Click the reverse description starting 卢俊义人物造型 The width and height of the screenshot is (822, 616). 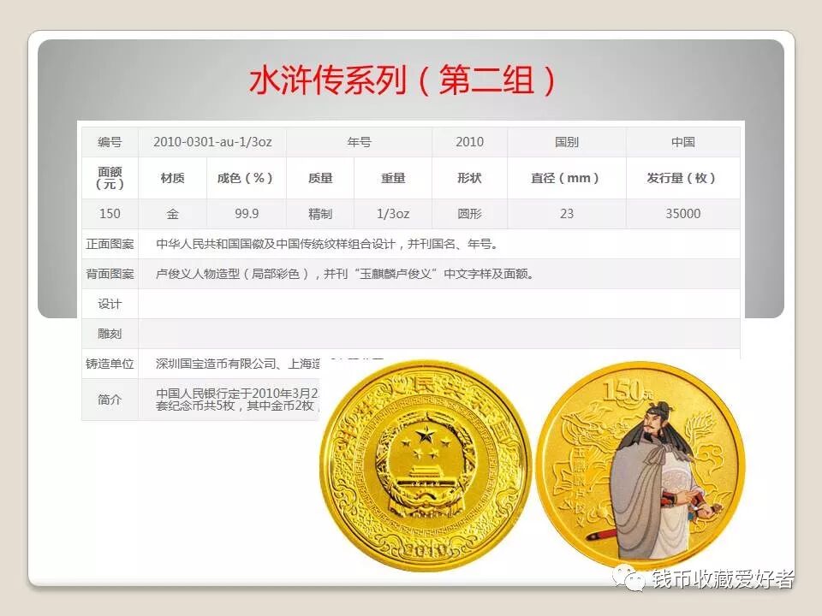pyautogui.click(x=344, y=274)
